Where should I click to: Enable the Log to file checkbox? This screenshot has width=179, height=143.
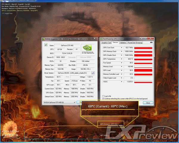(x=103, y=96)
